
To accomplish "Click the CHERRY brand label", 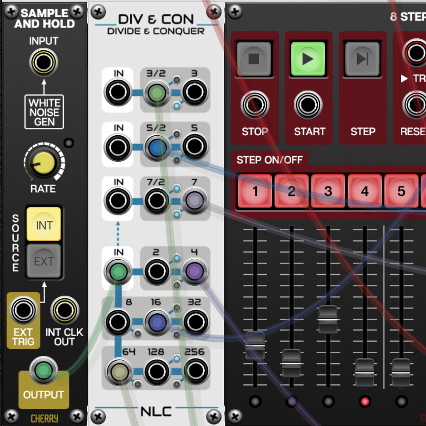I will point(44,419).
